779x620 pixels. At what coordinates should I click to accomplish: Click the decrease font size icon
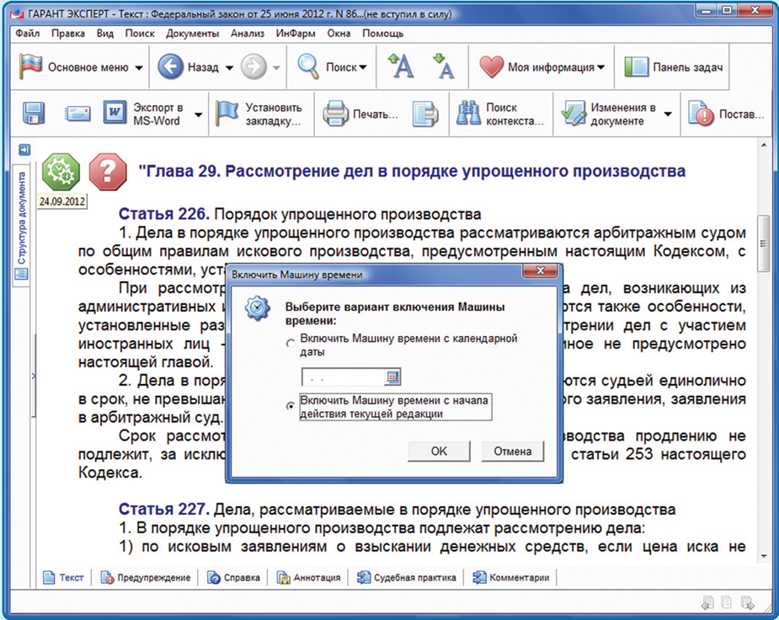(443, 67)
